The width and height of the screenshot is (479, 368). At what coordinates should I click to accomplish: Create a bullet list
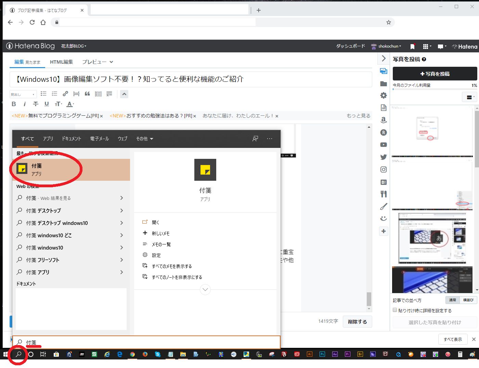tap(43, 93)
